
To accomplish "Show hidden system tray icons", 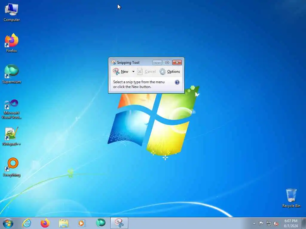I will click(254, 223).
